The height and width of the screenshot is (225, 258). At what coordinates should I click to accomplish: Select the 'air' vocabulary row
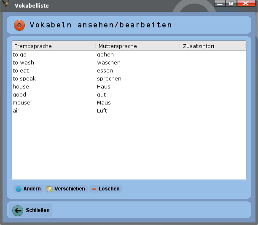tap(129, 111)
